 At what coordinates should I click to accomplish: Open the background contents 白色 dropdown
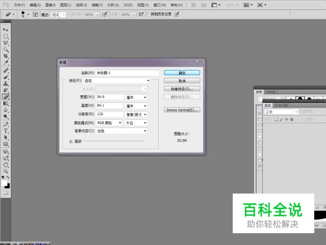point(122,131)
